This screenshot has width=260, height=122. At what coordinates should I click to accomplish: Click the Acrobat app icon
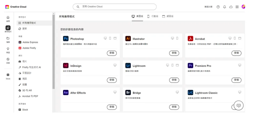(x=190, y=39)
